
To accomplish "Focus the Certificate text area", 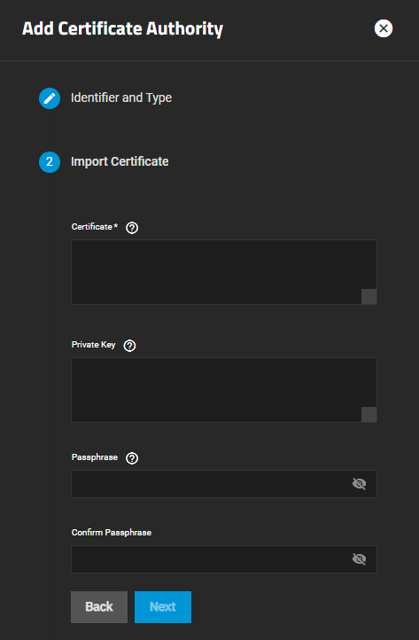I will click(x=224, y=272).
